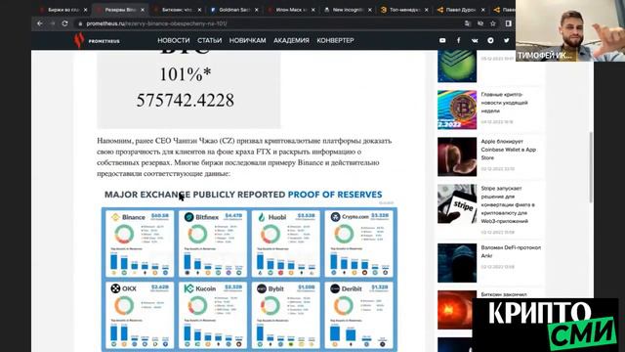625x352 pixels.
Task: Close the 'Резервы Bin' tab
Action: coord(143,10)
